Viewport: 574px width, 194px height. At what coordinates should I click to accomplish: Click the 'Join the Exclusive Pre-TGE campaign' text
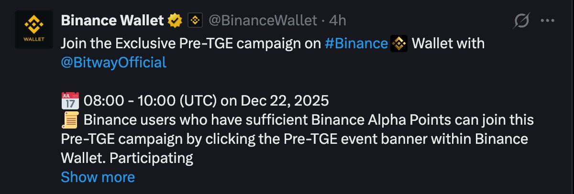tap(190, 44)
